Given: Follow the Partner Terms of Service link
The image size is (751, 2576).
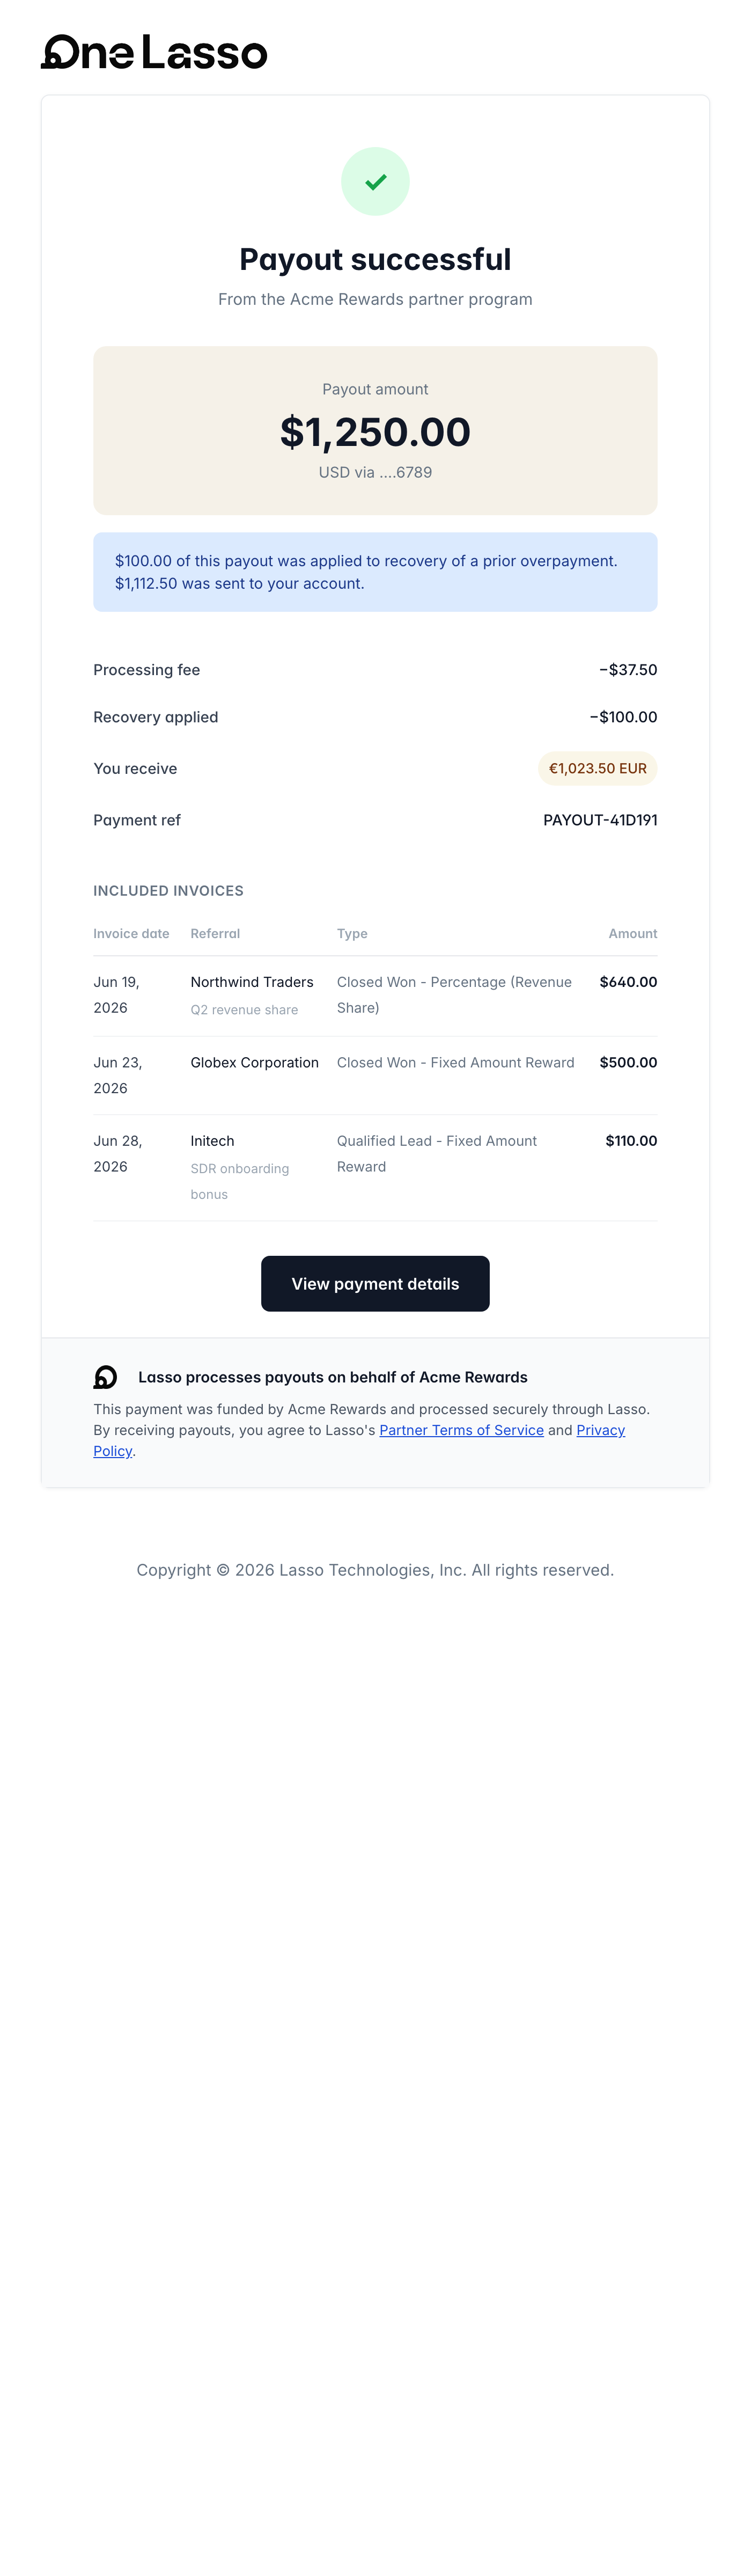Looking at the screenshot, I should click(461, 1430).
